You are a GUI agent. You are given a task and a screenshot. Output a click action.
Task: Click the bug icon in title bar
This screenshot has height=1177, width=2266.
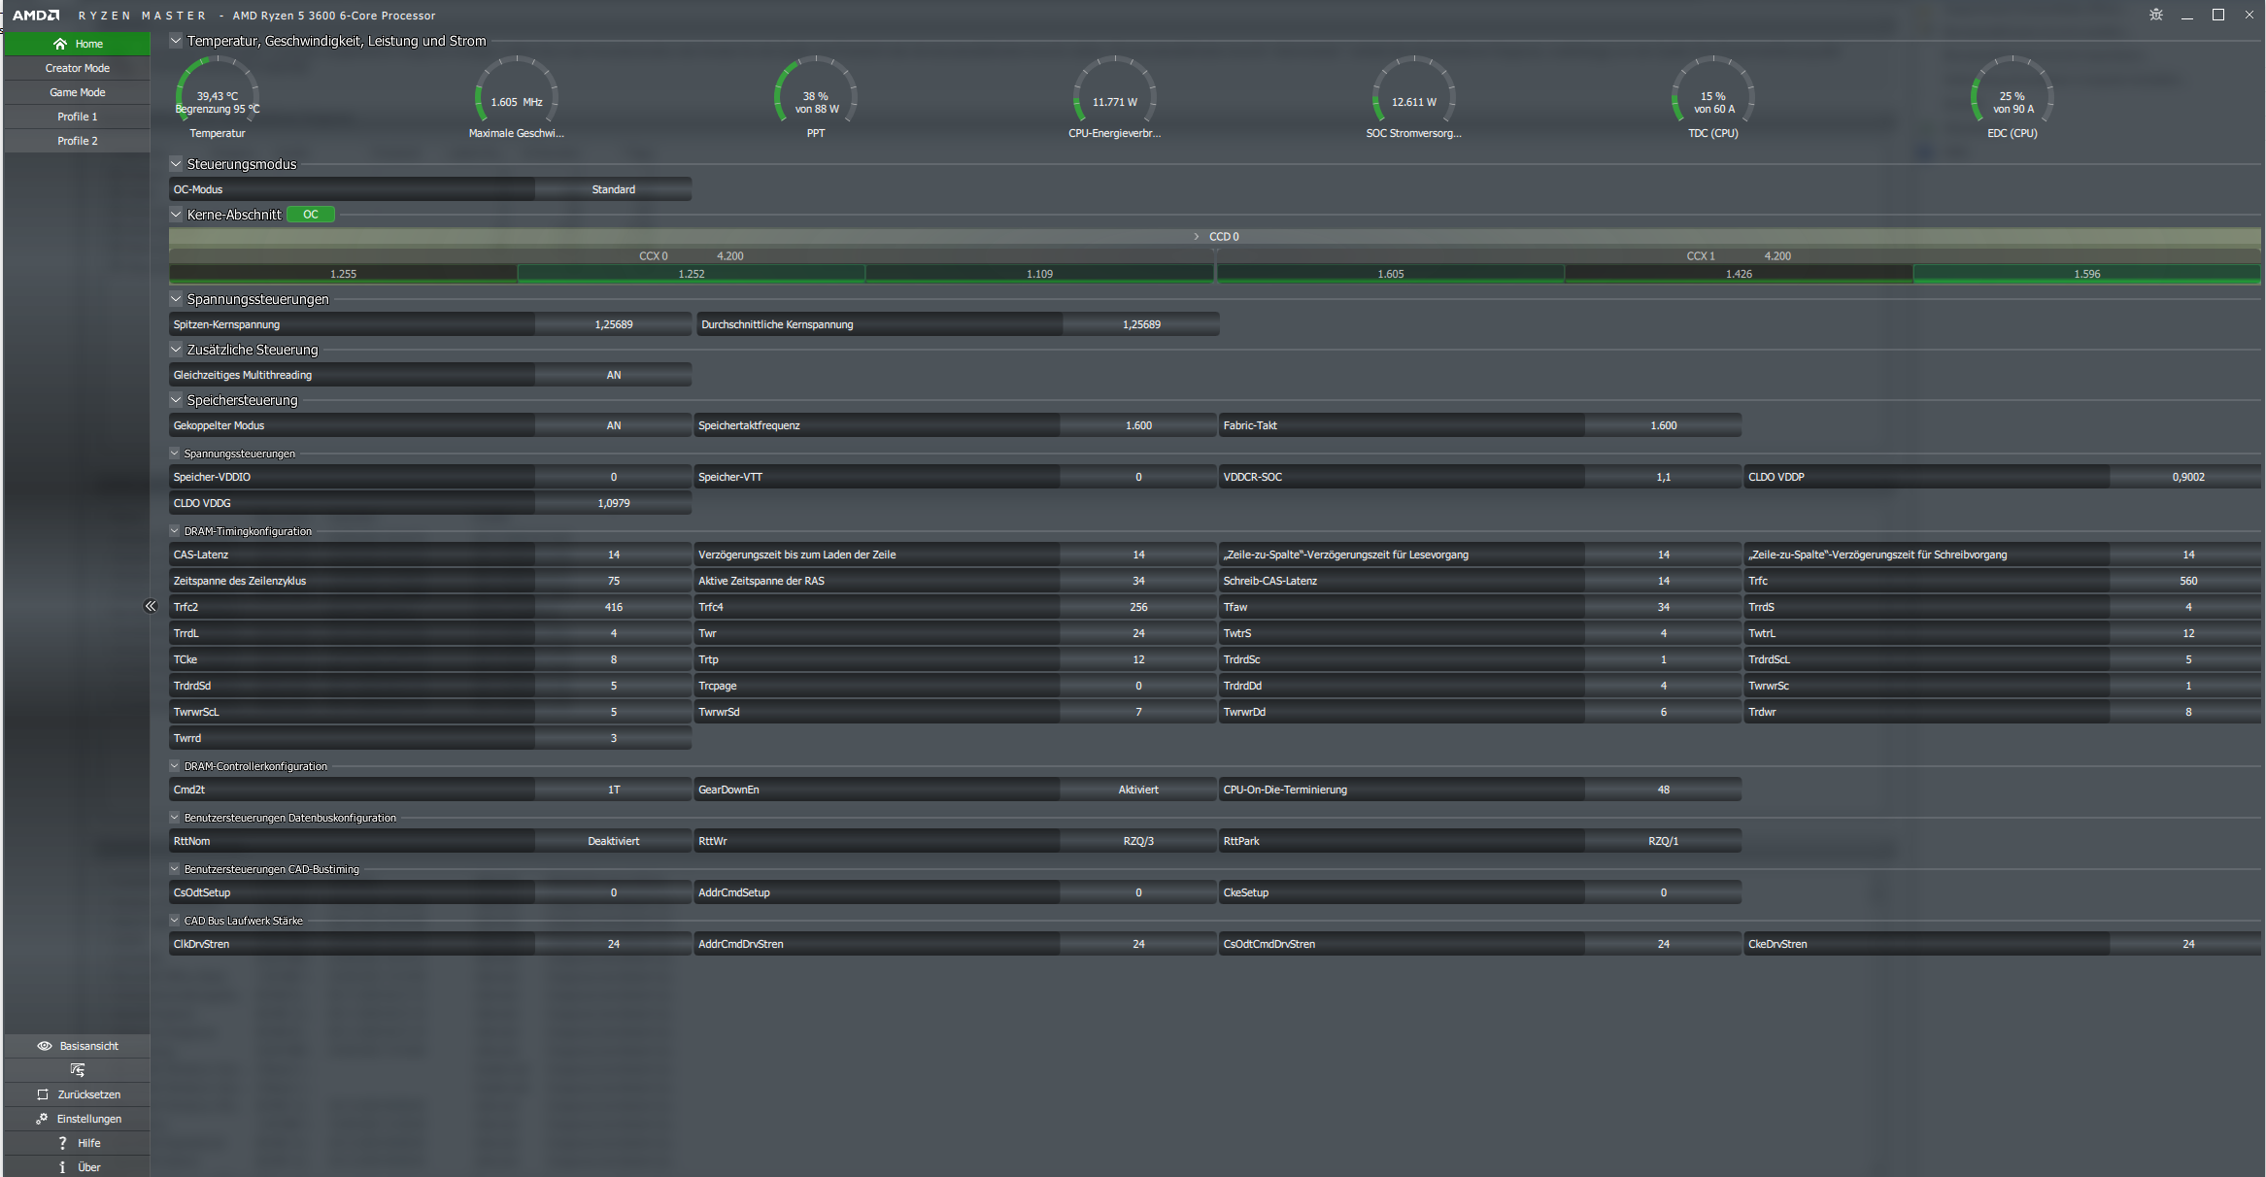click(2156, 15)
